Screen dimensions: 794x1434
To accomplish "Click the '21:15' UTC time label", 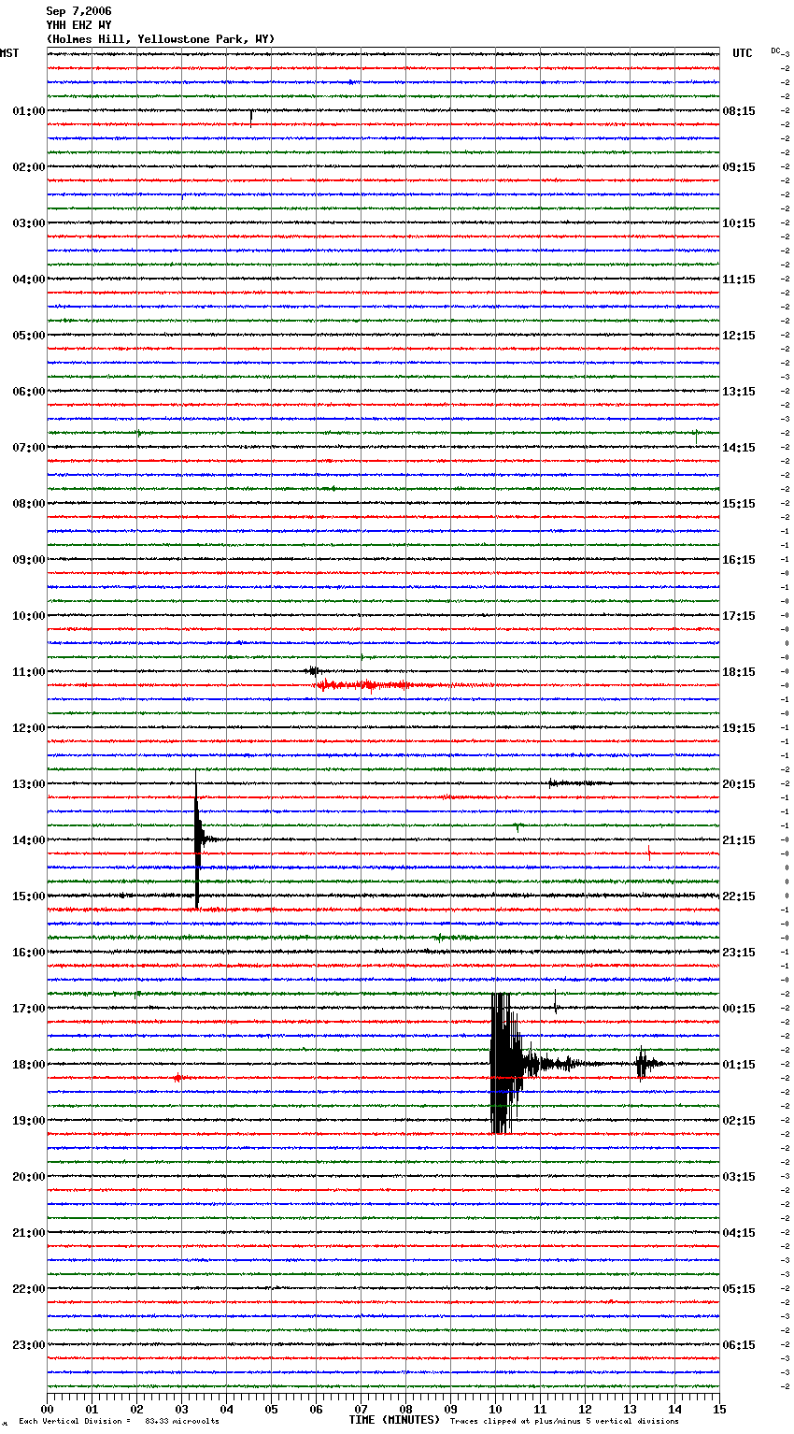I will pyautogui.click(x=739, y=840).
